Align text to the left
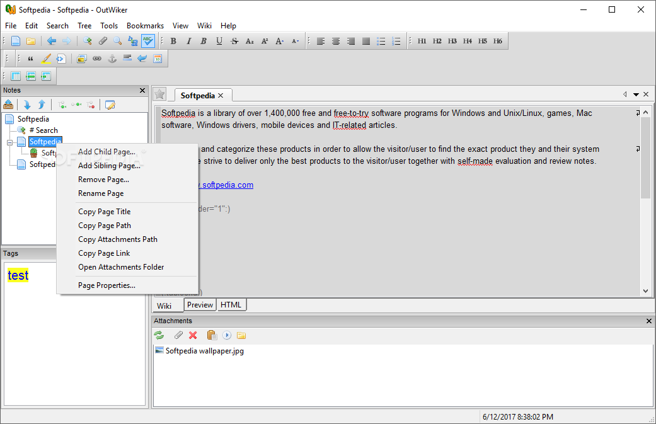 321,41
